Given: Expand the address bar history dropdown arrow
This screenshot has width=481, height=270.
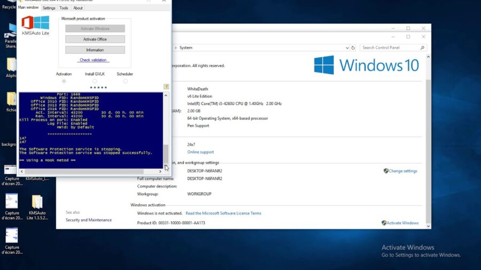Looking at the screenshot, I should coord(345,47).
